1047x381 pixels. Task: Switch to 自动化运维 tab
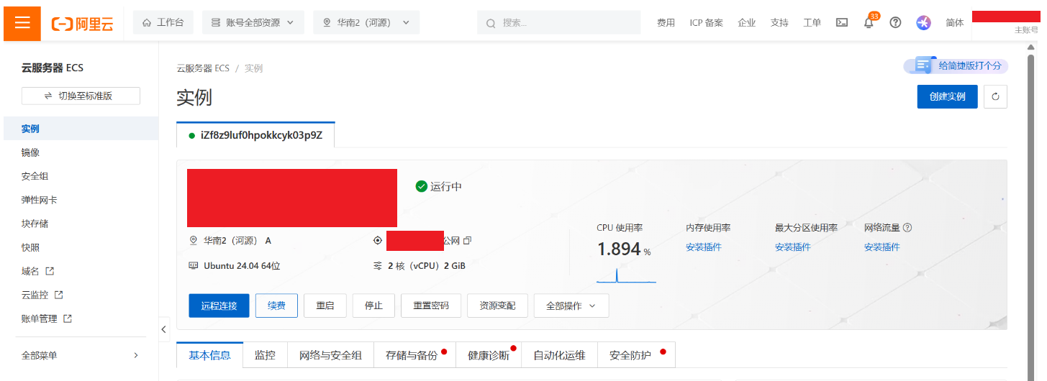559,355
